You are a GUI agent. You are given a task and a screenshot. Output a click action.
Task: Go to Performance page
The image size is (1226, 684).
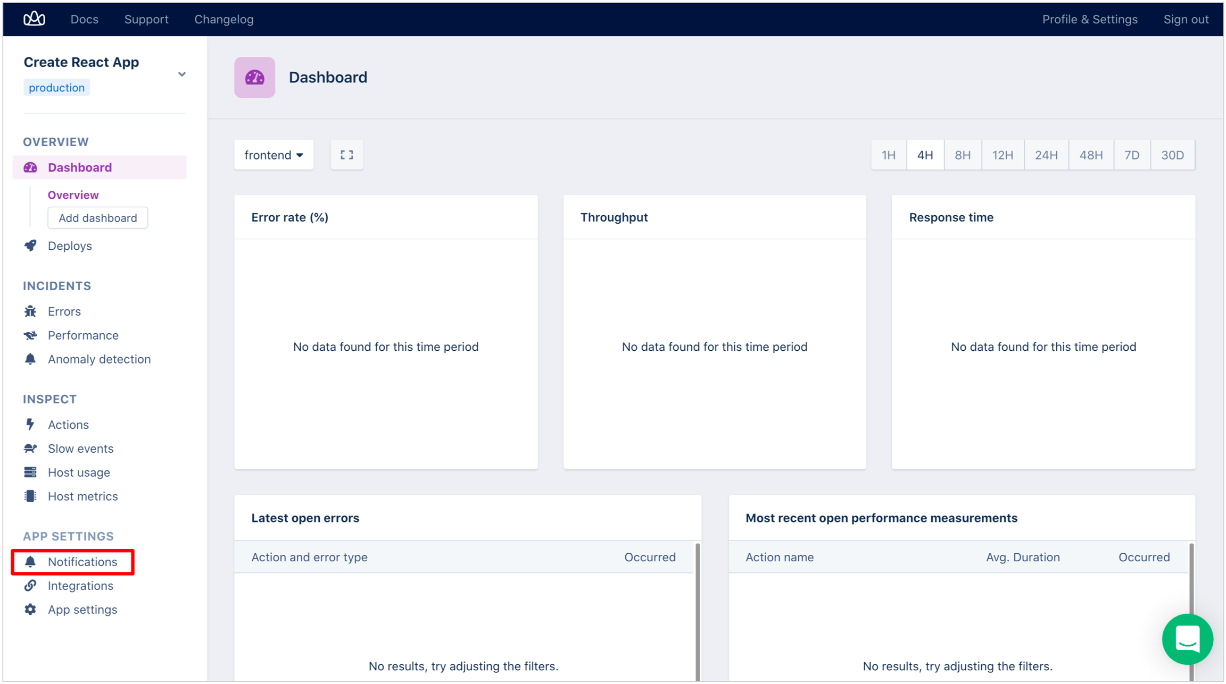pos(83,335)
